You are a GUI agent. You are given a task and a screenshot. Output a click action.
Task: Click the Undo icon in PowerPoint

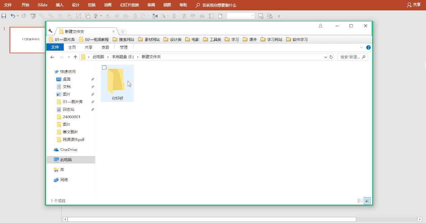click(13, 16)
